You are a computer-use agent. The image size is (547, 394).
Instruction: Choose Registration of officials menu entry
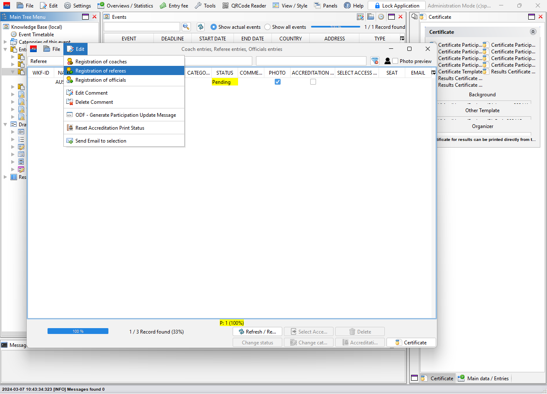pos(124,80)
